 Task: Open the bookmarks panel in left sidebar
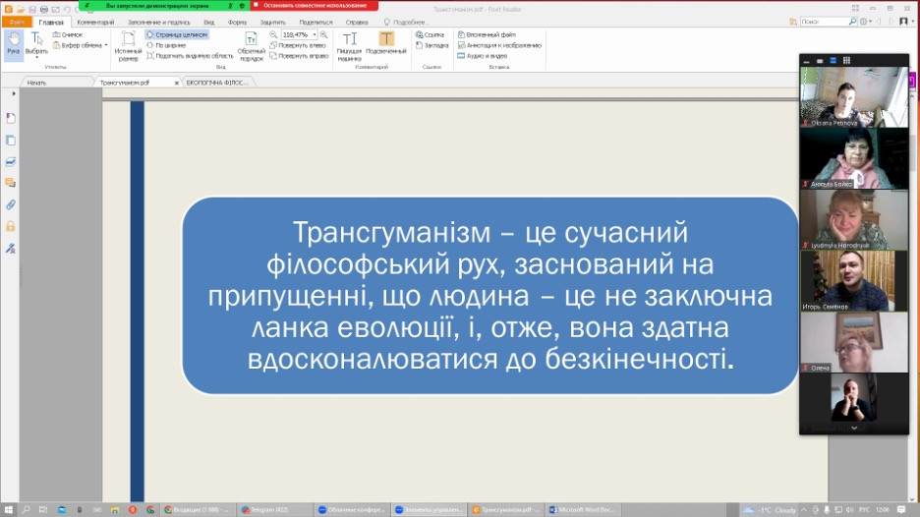pyautogui.click(x=11, y=117)
